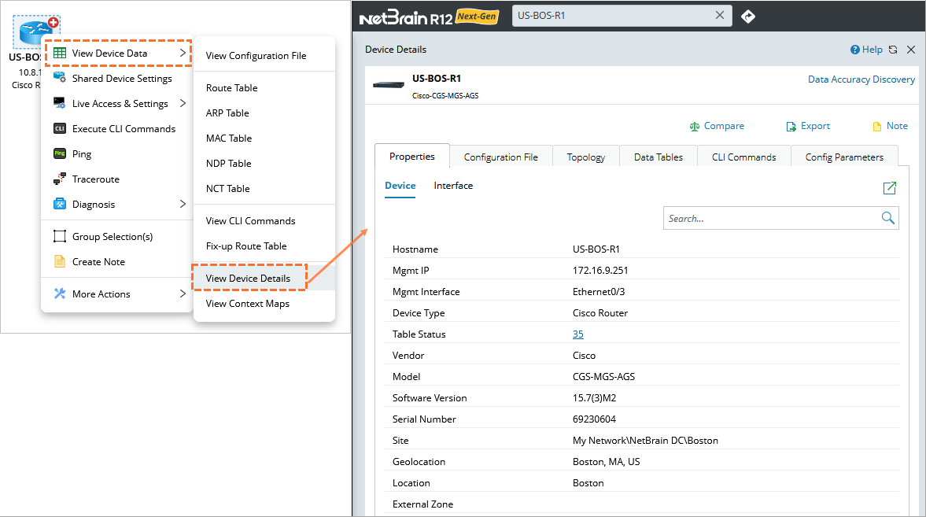Viewport: 926px width, 517px height.
Task: Click the Site value My Network\NetBrain DC\Boston
Action: click(645, 440)
